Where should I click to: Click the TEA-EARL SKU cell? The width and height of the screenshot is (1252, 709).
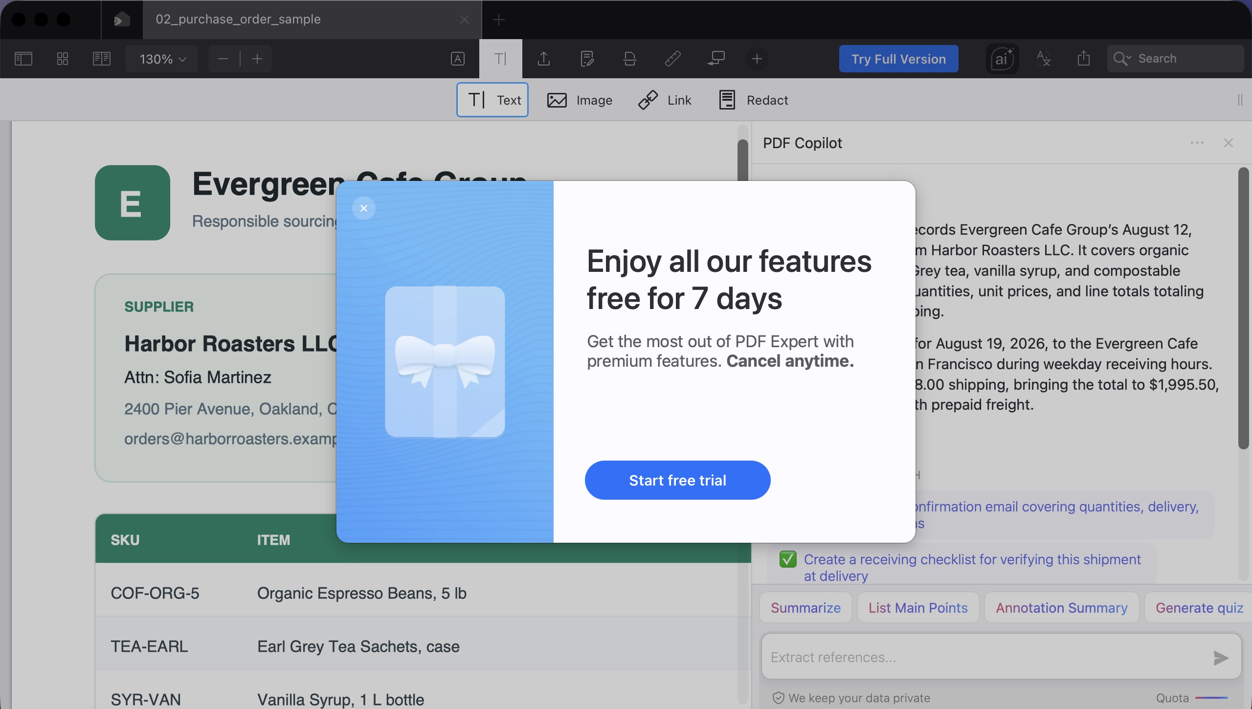coord(149,646)
